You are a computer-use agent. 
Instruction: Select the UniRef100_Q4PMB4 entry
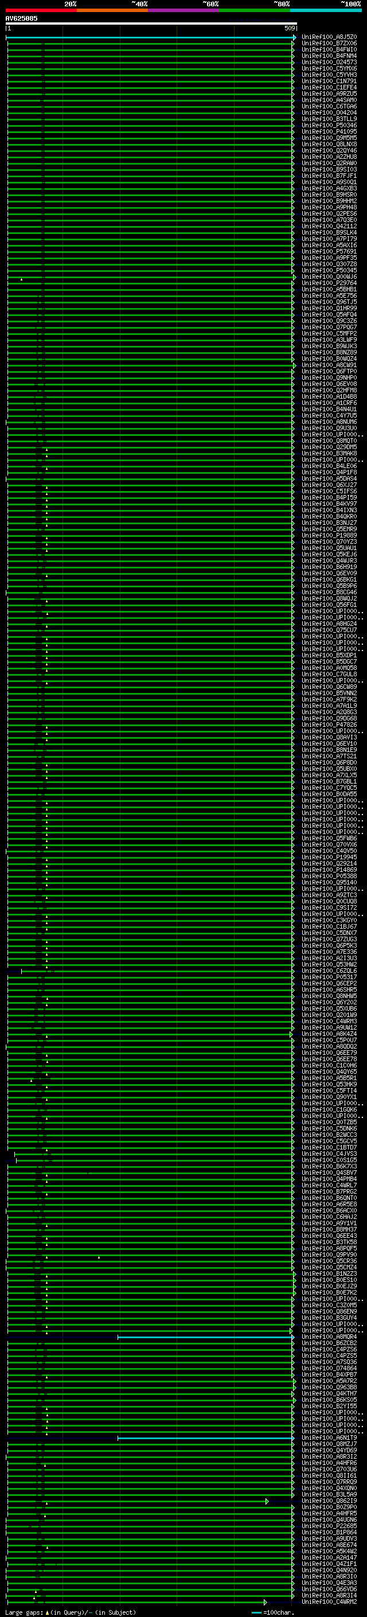tap(329, 1179)
